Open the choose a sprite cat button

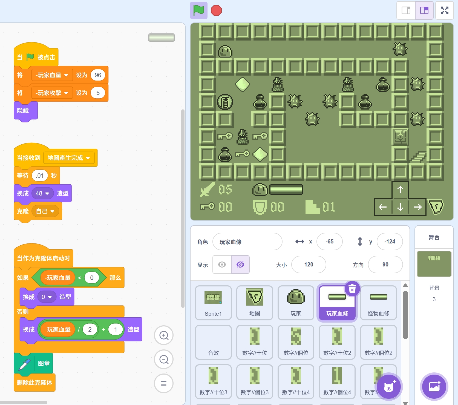pyautogui.click(x=389, y=387)
